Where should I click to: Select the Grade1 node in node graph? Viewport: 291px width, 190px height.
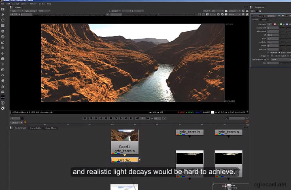[125, 160]
